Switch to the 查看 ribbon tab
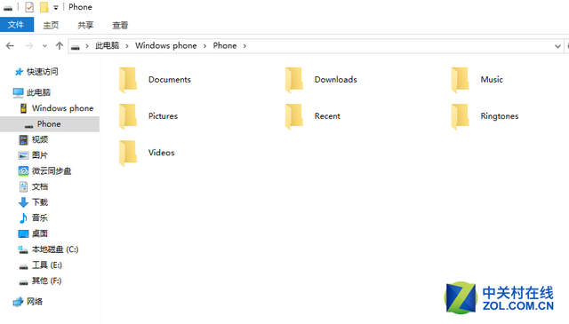Viewport: 569px width, 324px height. 120,25
